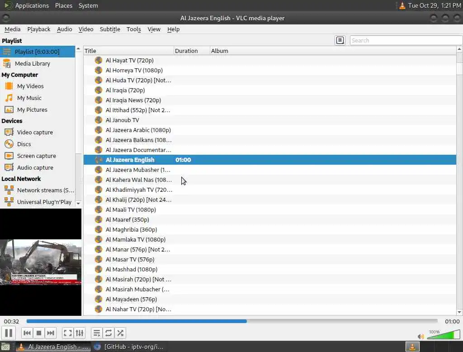Mute audio via speaker icon
The width and height of the screenshot is (463, 352).
420,336
